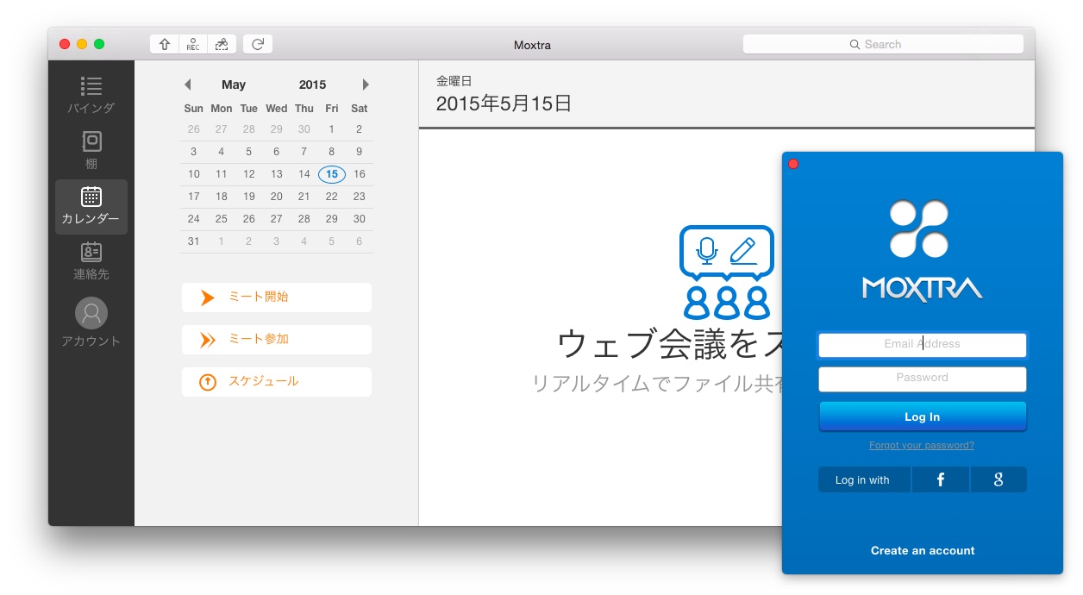This screenshot has width=1083, height=595.
Task: Select May 21 in the calendar
Action: tap(304, 197)
